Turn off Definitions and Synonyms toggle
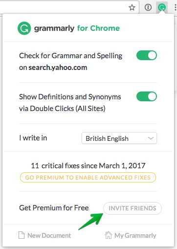The height and width of the screenshot is (249, 177). click(x=147, y=96)
